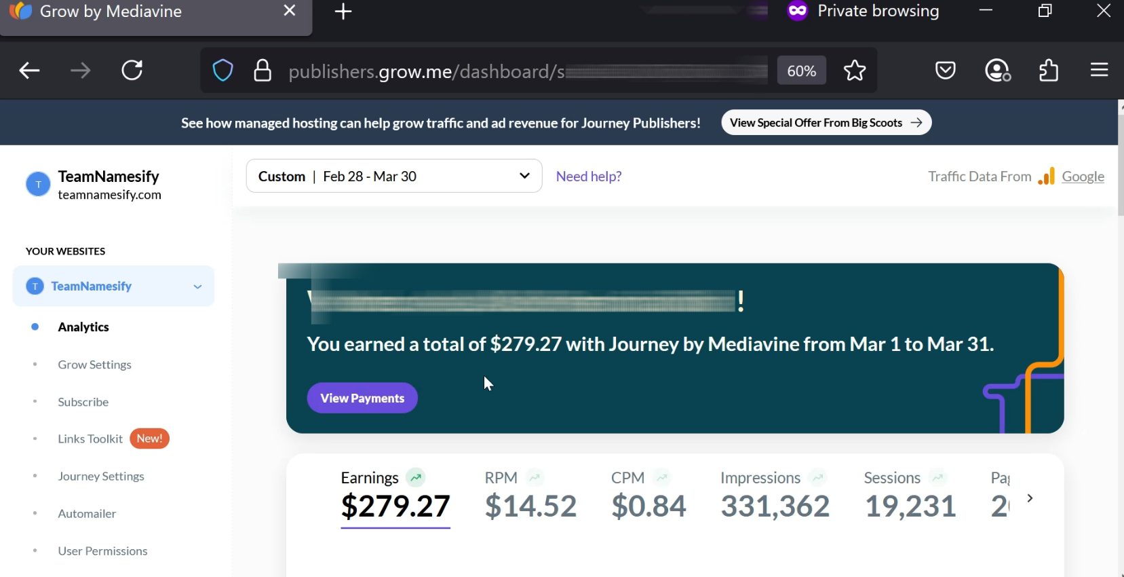Open Analytics in the sidebar
This screenshot has height=577, width=1124.
(x=83, y=327)
